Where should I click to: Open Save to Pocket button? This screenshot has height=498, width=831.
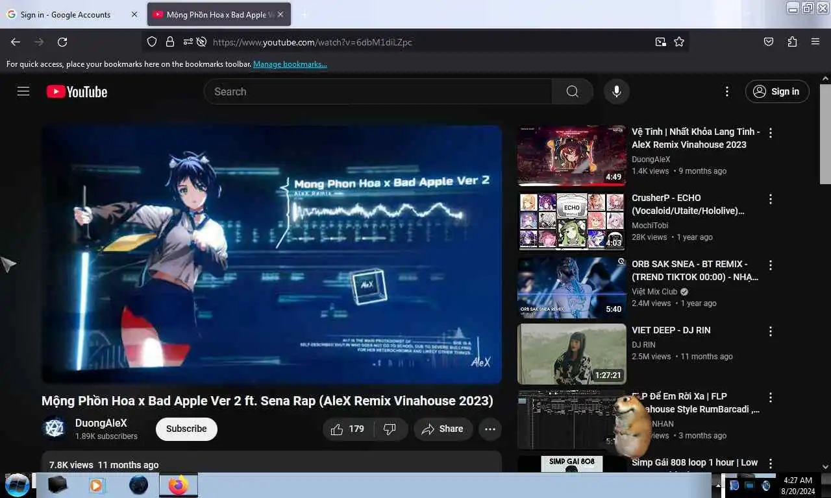point(769,41)
